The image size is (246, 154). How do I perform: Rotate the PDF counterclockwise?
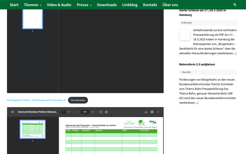click(106, 112)
